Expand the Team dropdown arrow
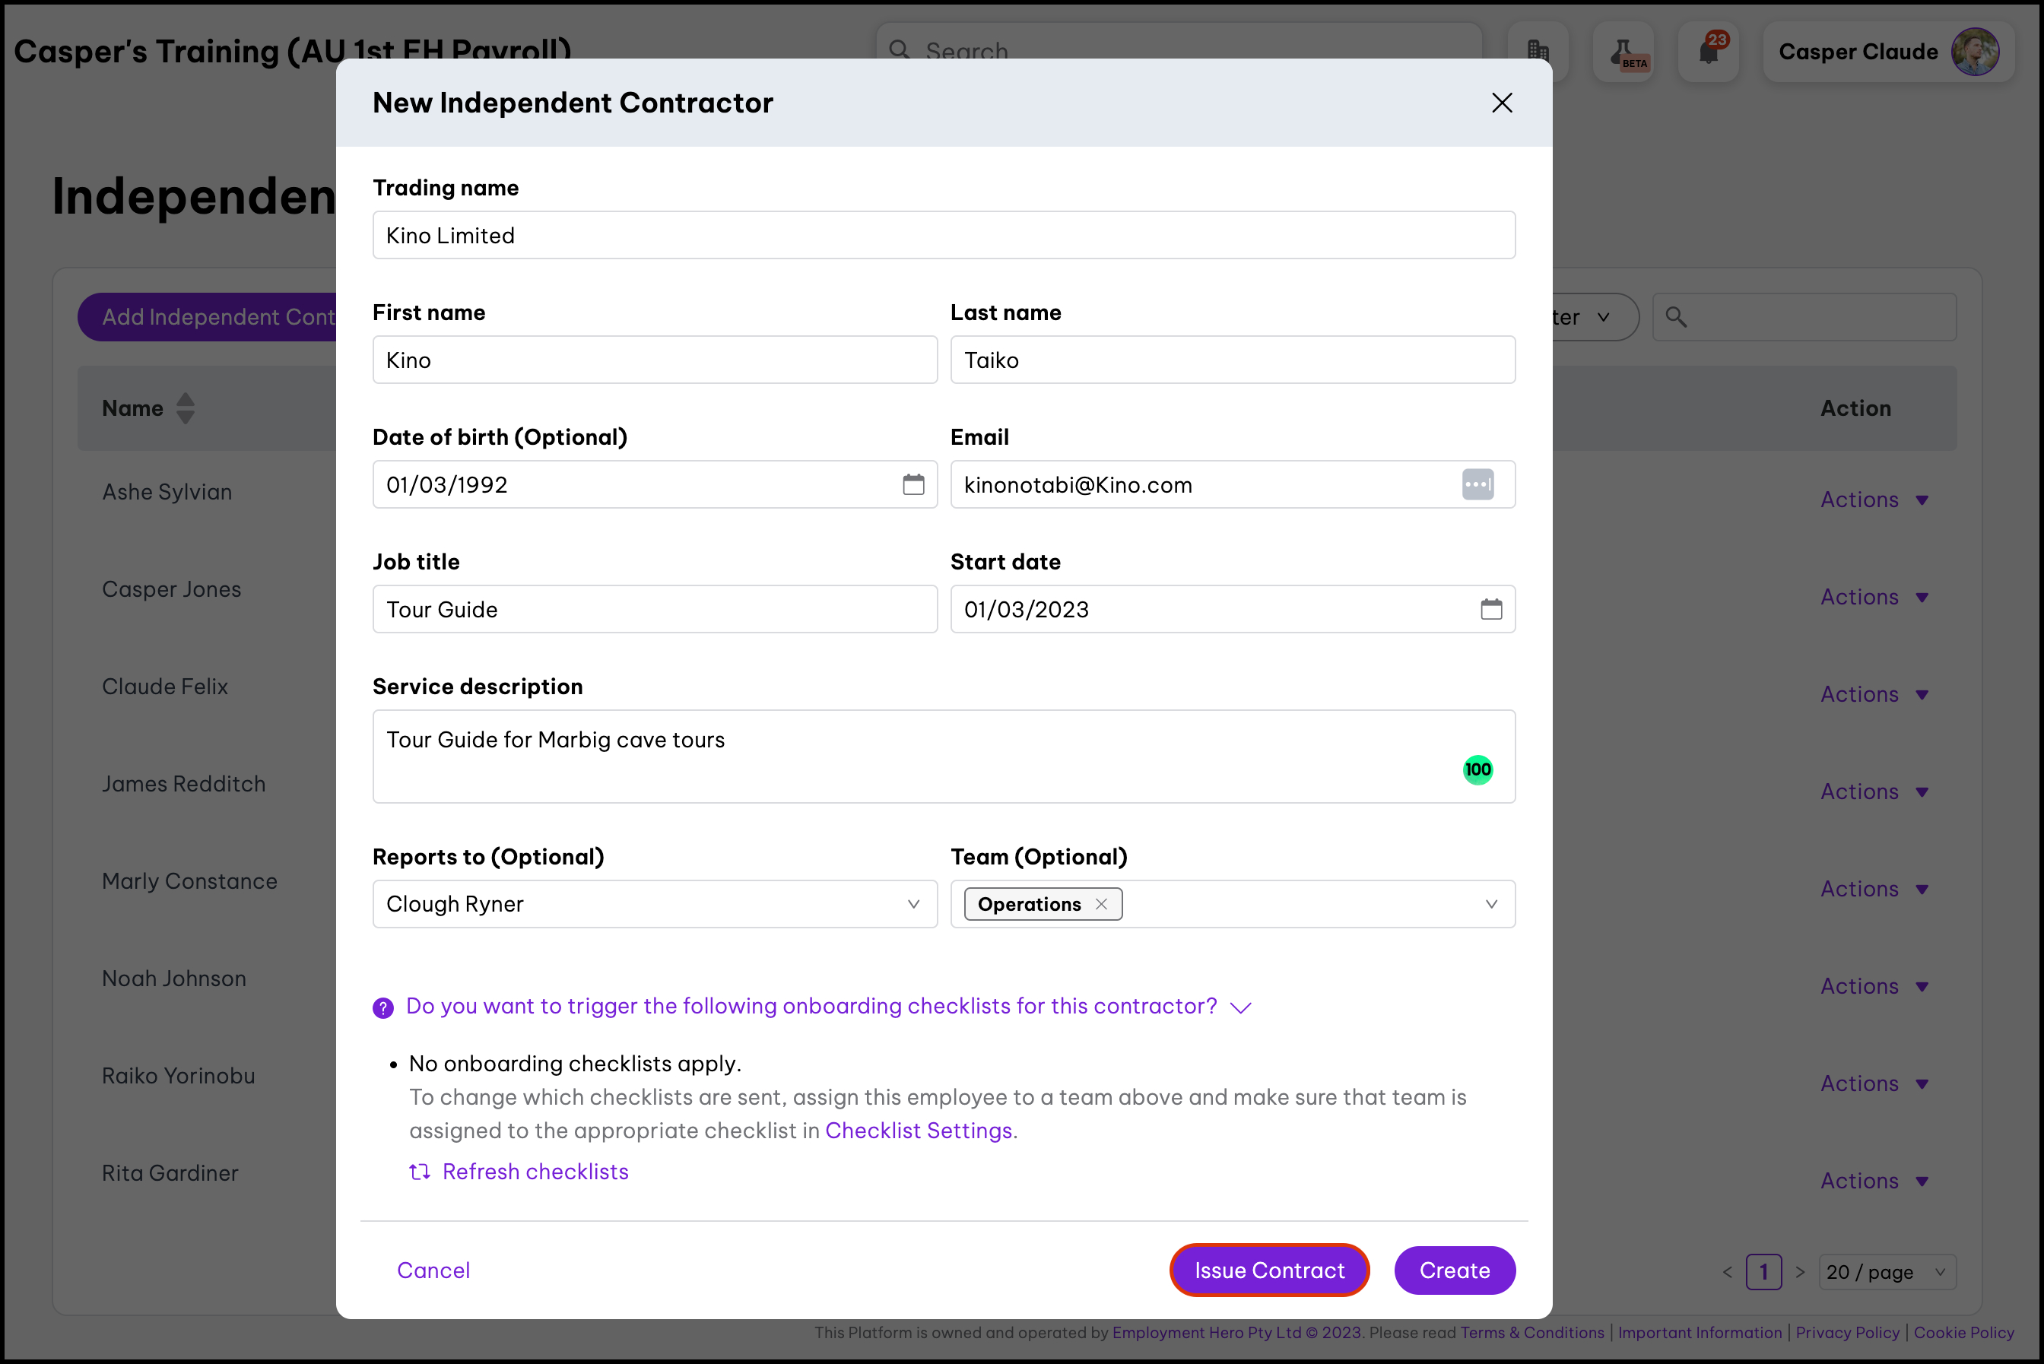The width and height of the screenshot is (2044, 1364). pos(1491,904)
